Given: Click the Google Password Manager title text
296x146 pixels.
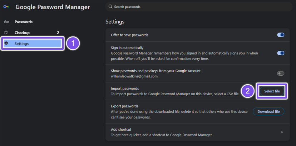Looking at the screenshot, I should [53, 7].
